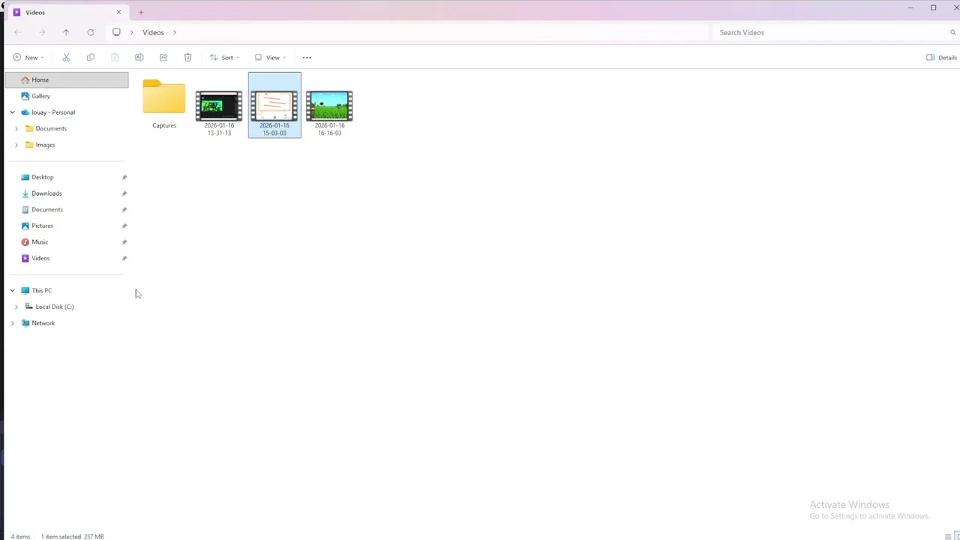Select video 2026-01-16 15-03-03
The image size is (960, 540).
click(274, 105)
